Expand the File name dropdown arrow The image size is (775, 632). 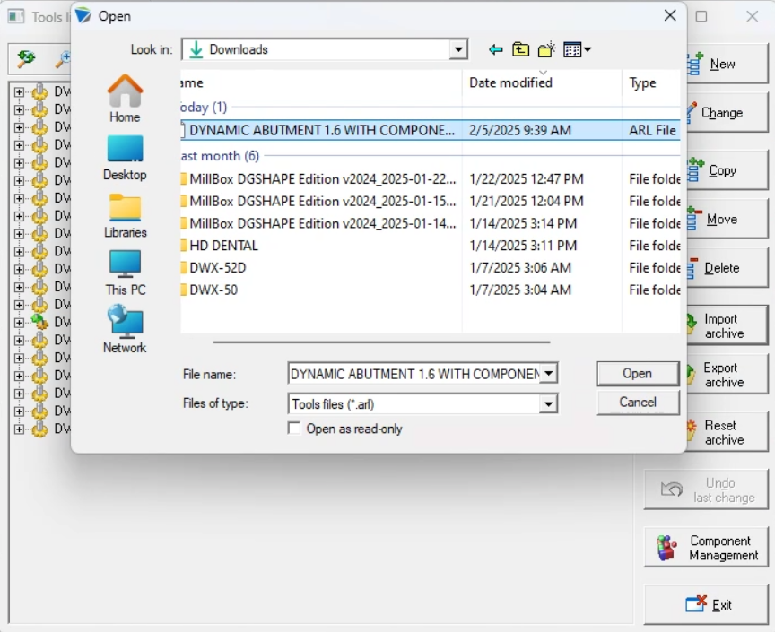coord(548,373)
